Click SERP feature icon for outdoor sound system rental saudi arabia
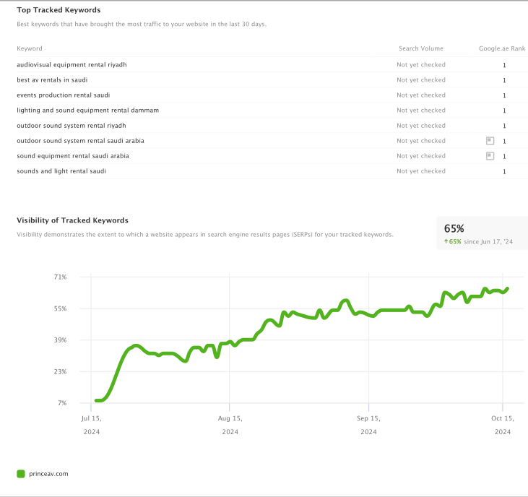 [490, 140]
